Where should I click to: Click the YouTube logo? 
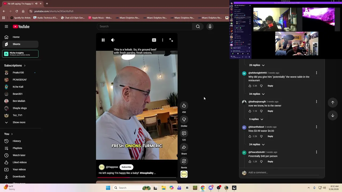click(x=21, y=26)
